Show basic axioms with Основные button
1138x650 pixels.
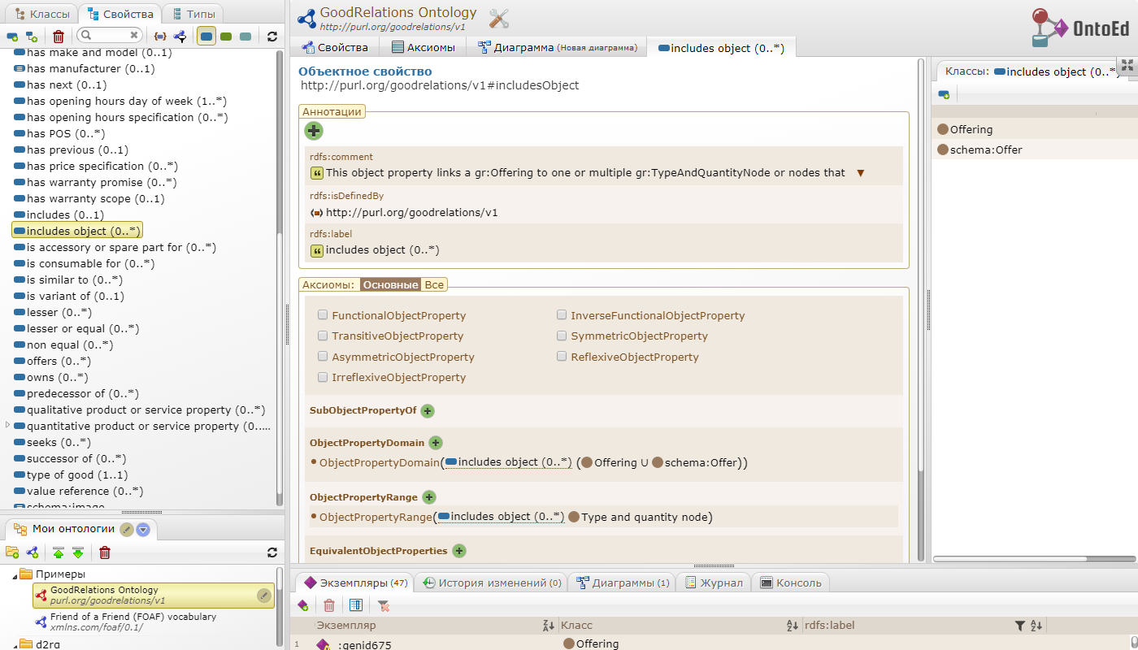(x=391, y=284)
